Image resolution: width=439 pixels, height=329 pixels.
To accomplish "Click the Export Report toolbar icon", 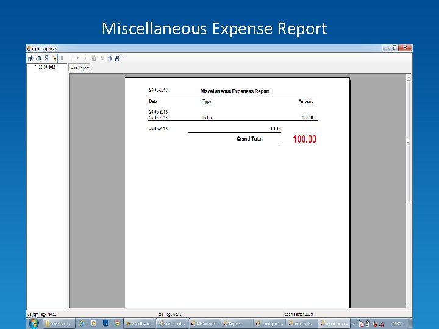I will (x=30, y=58).
